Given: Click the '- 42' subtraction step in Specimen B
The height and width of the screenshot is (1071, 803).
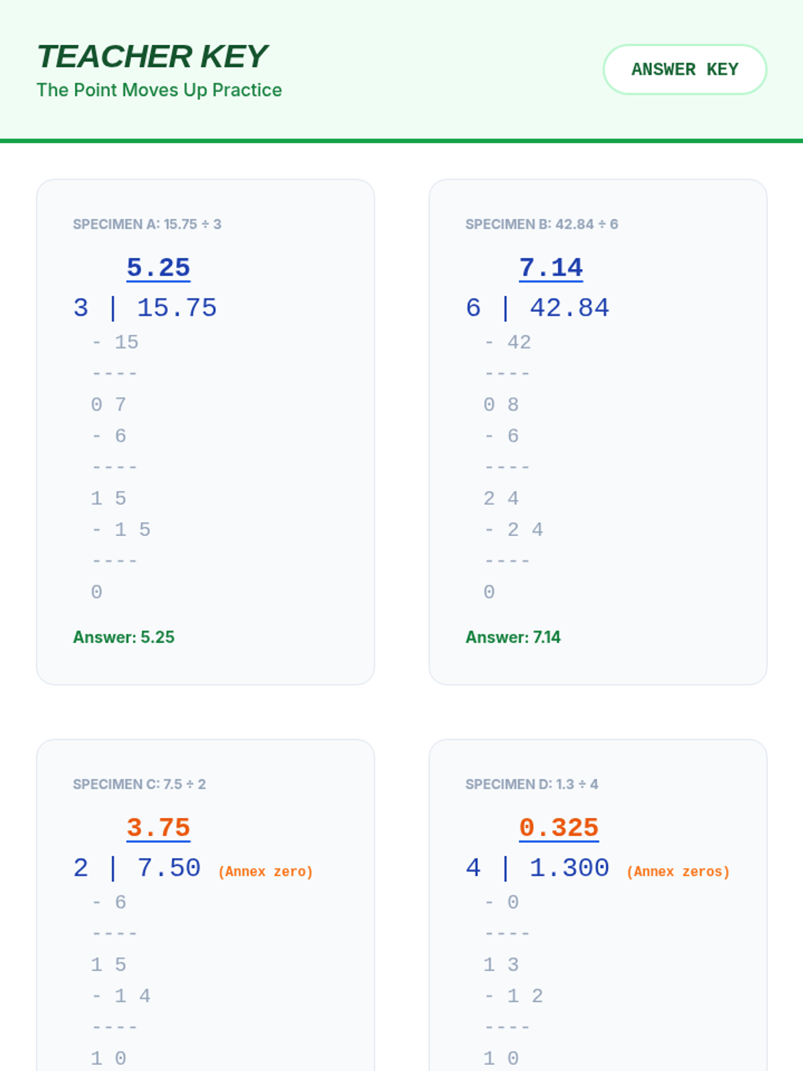Looking at the screenshot, I should [x=508, y=343].
